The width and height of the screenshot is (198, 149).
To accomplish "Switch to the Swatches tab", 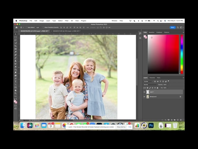I will click(x=152, y=32).
